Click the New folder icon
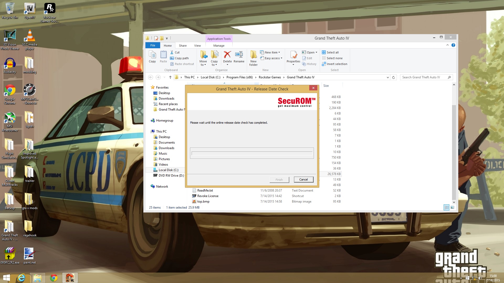The width and height of the screenshot is (504, 283). tap(253, 55)
